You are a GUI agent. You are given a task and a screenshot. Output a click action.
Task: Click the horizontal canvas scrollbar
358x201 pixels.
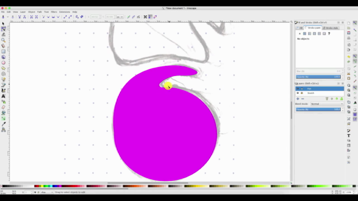pyautogui.click(x=148, y=183)
